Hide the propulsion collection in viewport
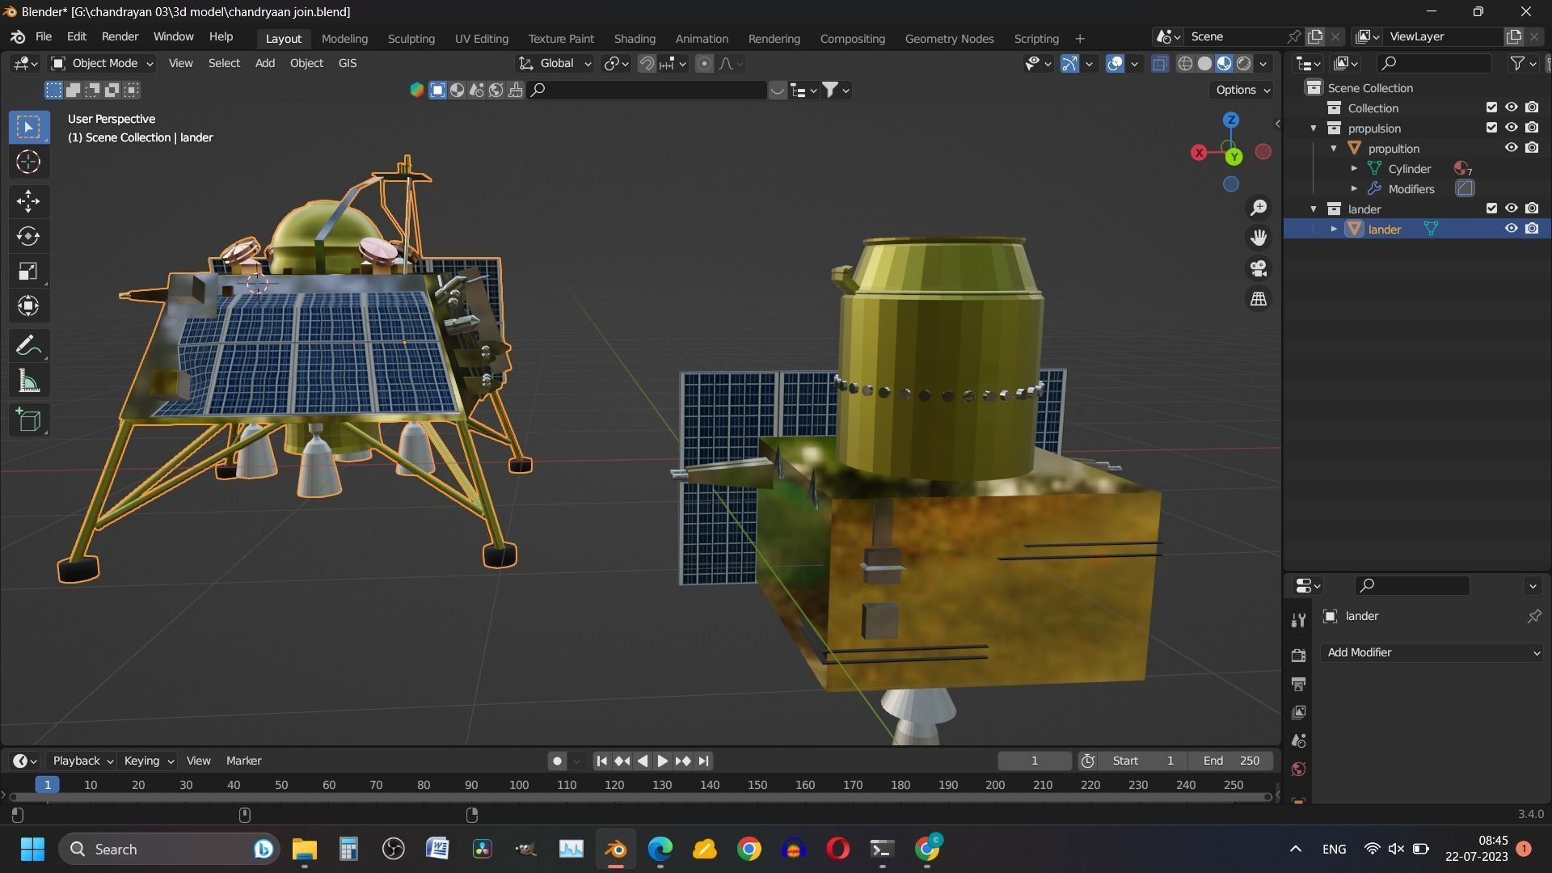 (x=1511, y=128)
